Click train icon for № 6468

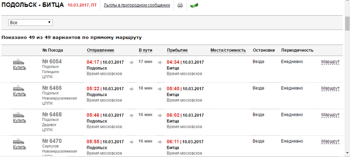pos(18,115)
